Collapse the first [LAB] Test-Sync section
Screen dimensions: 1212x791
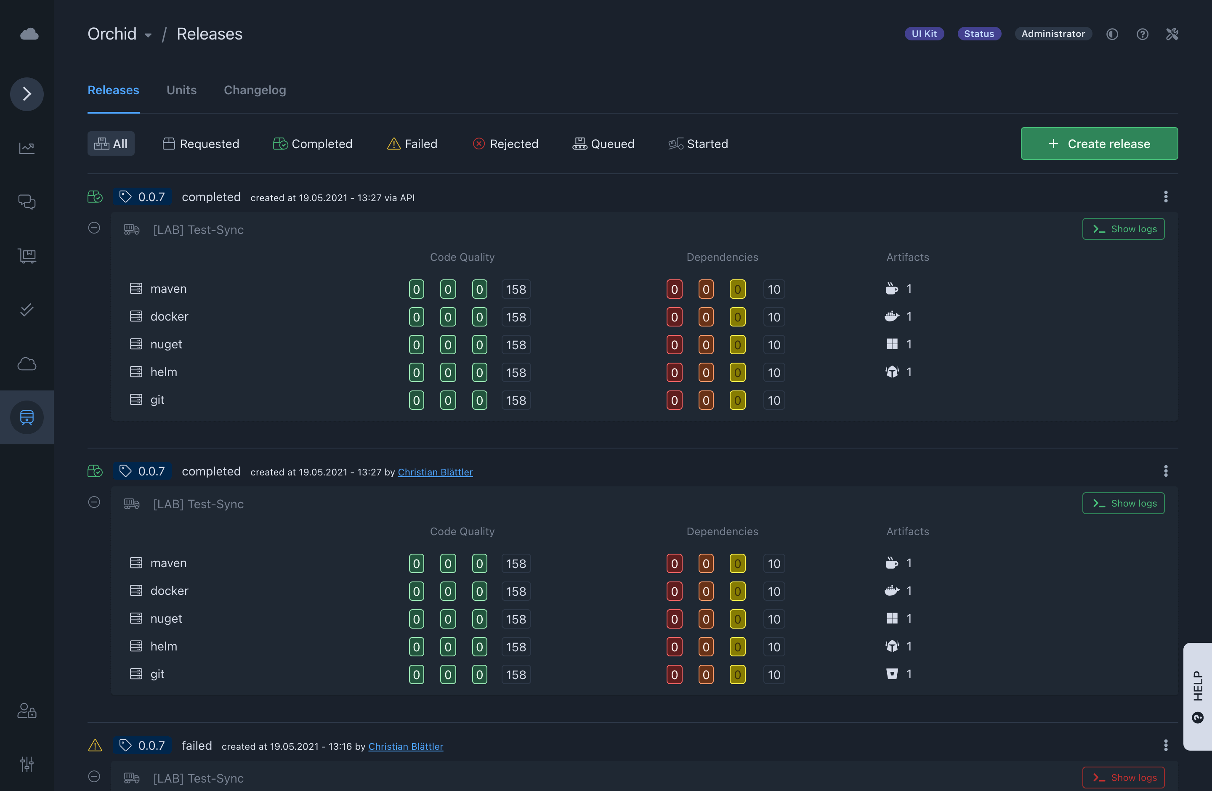(94, 228)
